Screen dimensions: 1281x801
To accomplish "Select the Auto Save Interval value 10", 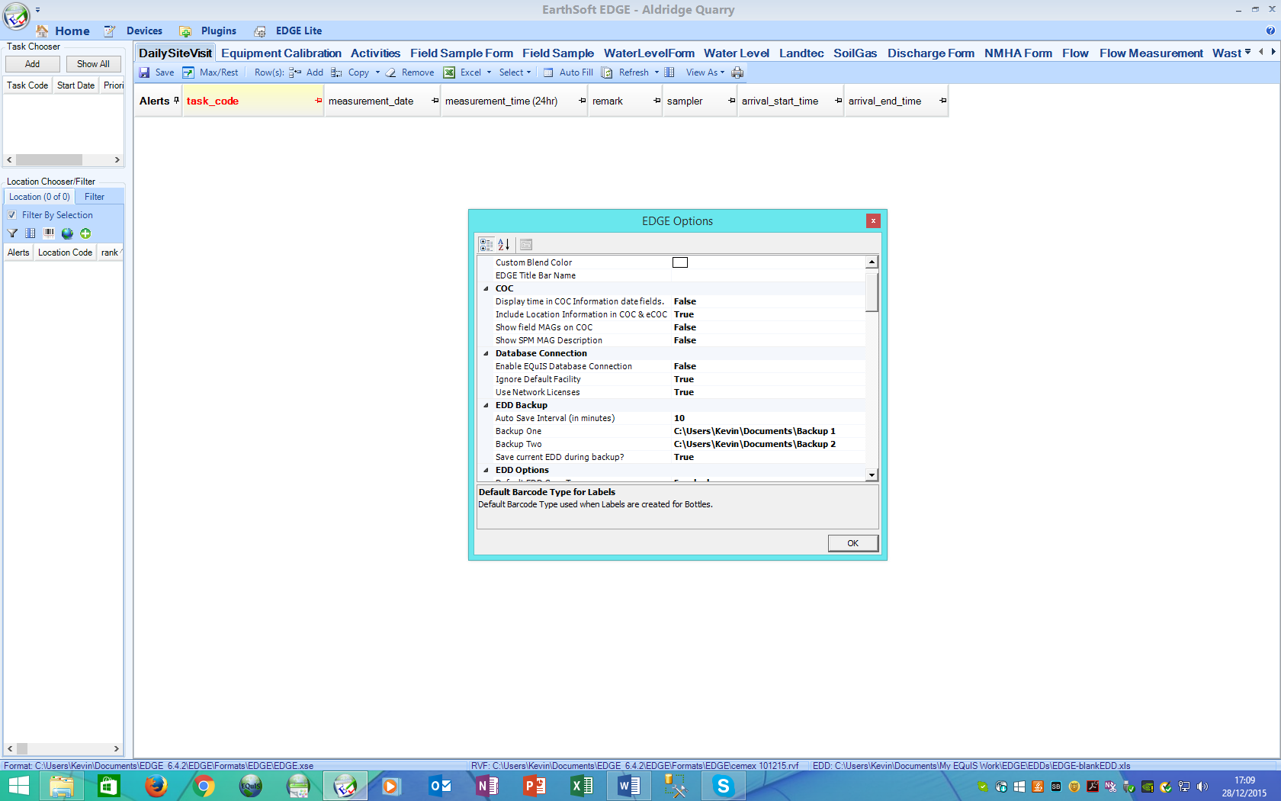I will point(679,418).
